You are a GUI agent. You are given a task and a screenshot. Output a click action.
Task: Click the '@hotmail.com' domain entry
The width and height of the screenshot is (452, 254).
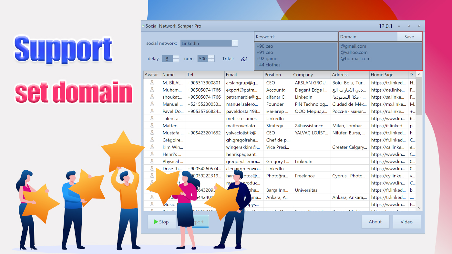[x=355, y=58]
